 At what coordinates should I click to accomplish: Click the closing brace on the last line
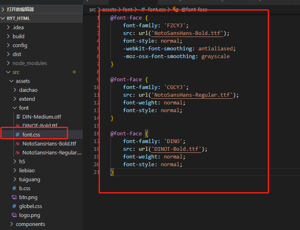tap(112, 172)
